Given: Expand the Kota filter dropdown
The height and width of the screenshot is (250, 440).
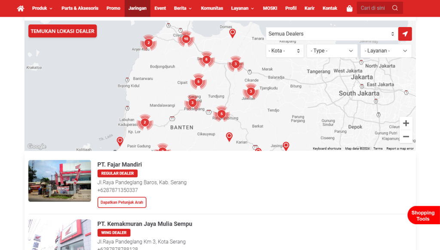Looking at the screenshot, I should [285, 51].
